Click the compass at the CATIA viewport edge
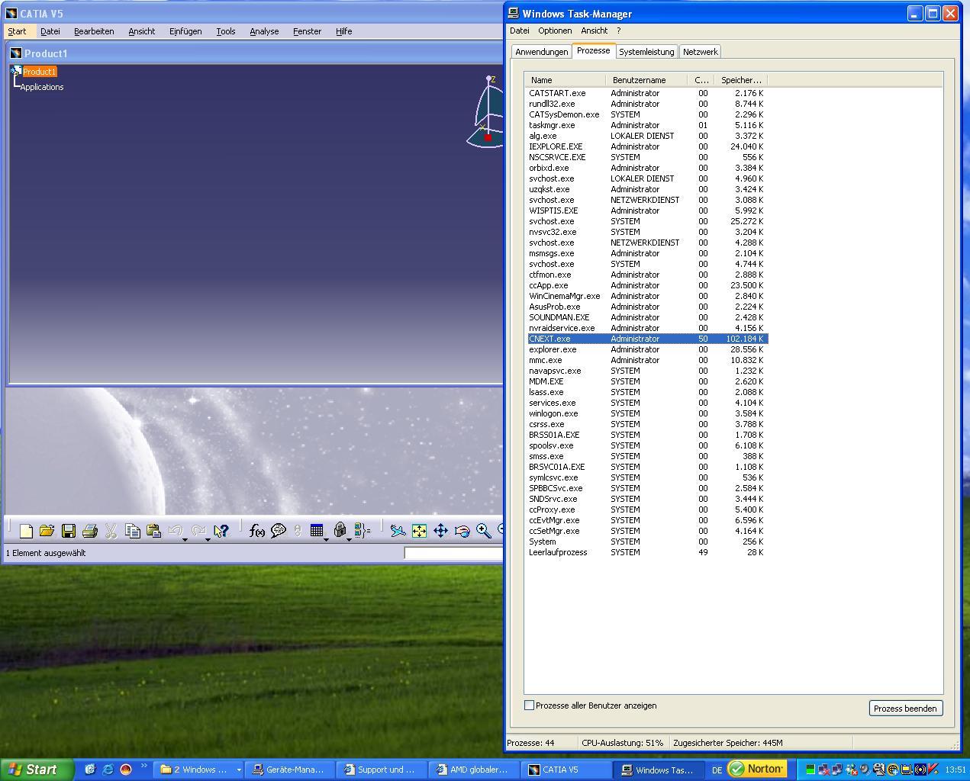Viewport: 970px width, 781px height. (485, 111)
